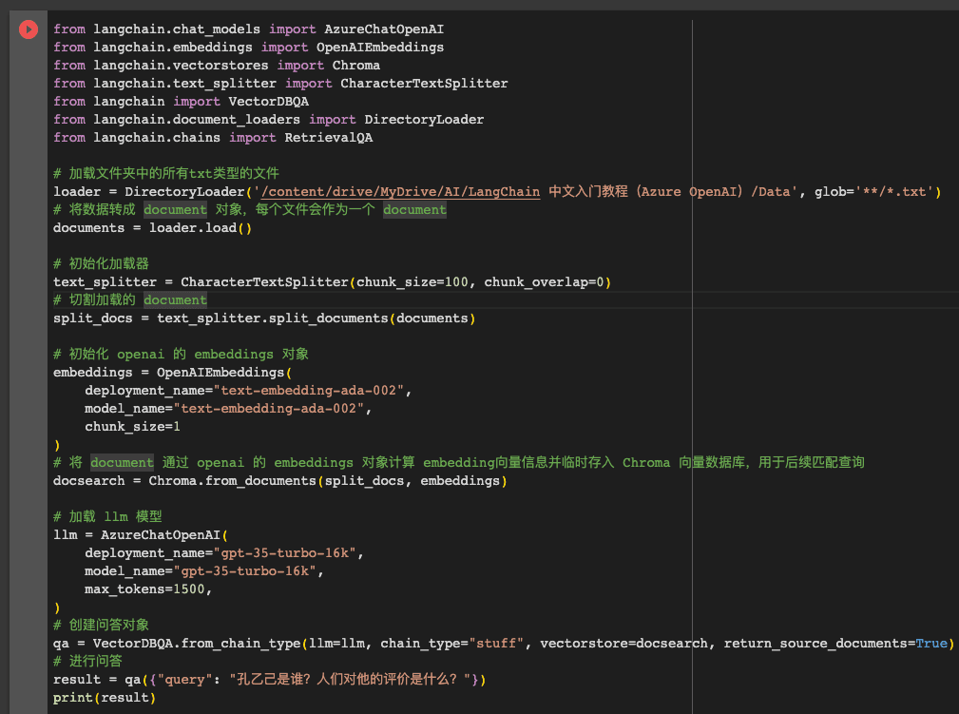Click the comment '# 初始化 openai 的 embeddings 对象'
The image size is (959, 714).
pyautogui.click(x=181, y=355)
